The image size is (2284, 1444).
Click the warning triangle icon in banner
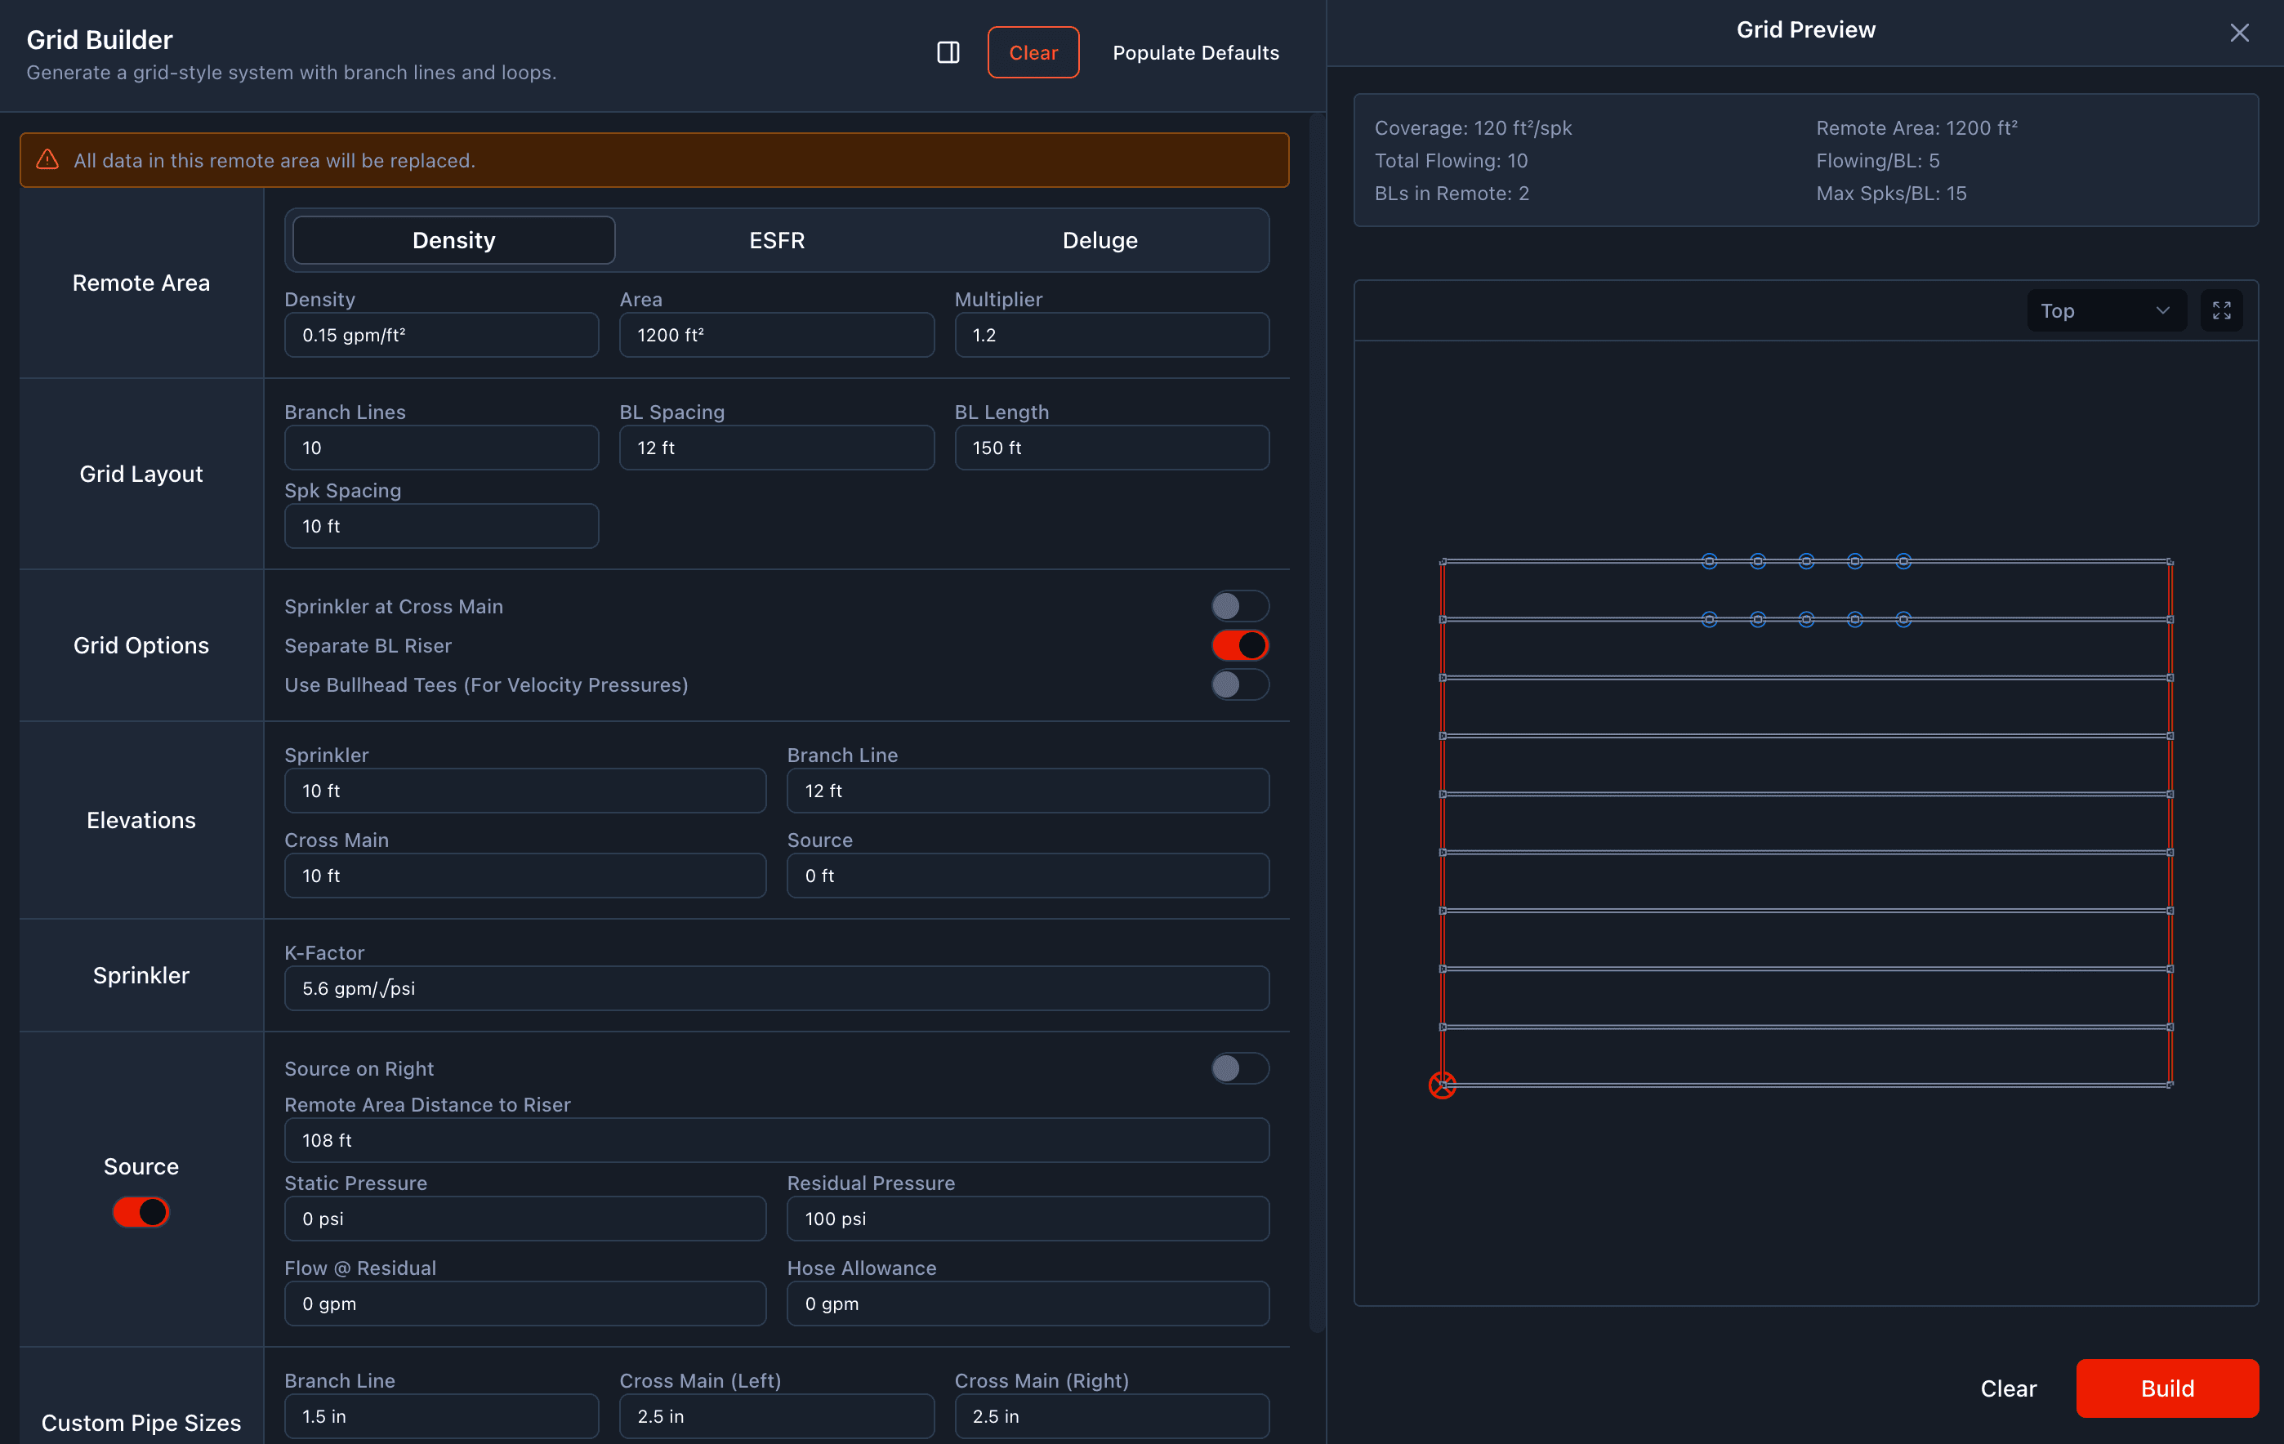pos(47,160)
